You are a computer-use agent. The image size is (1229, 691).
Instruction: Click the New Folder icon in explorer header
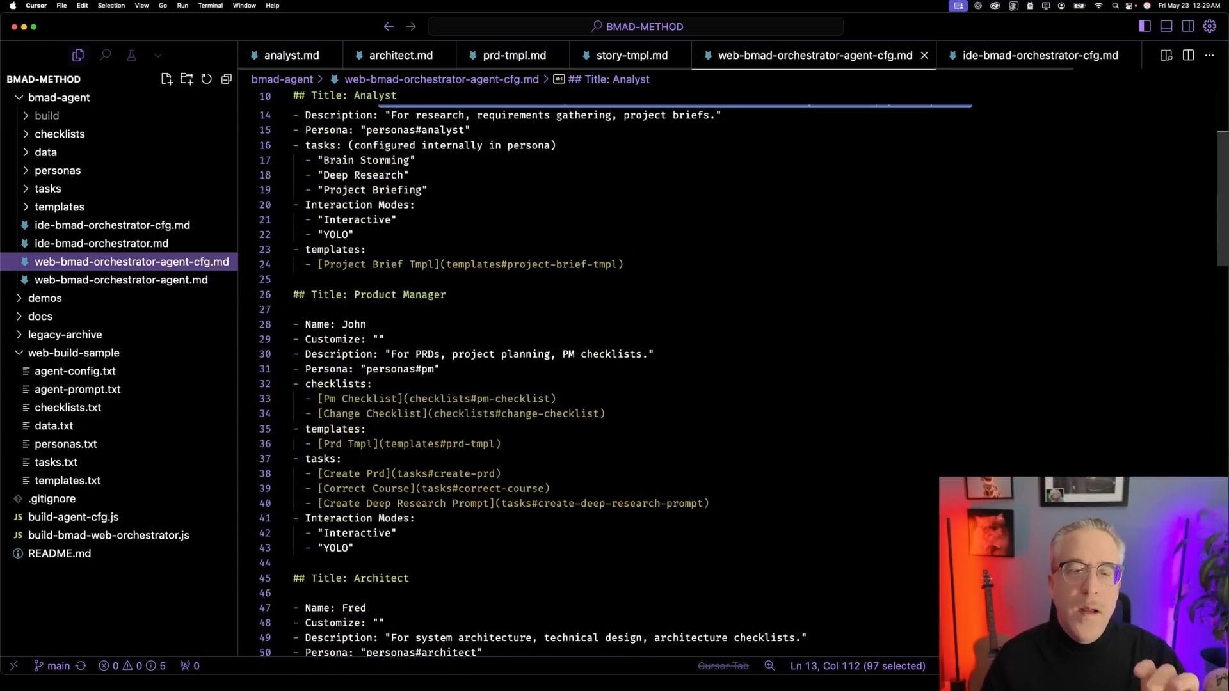tap(186, 79)
